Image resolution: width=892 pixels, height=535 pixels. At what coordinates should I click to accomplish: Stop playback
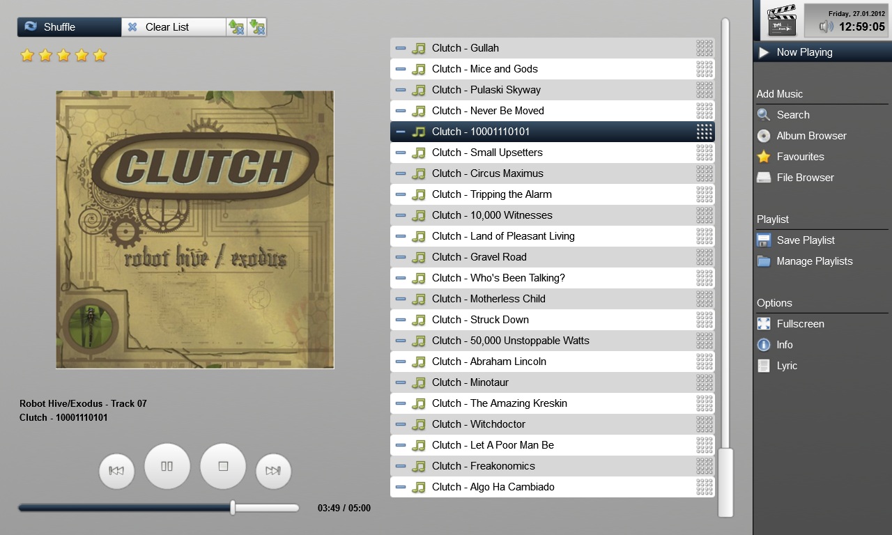tap(223, 466)
